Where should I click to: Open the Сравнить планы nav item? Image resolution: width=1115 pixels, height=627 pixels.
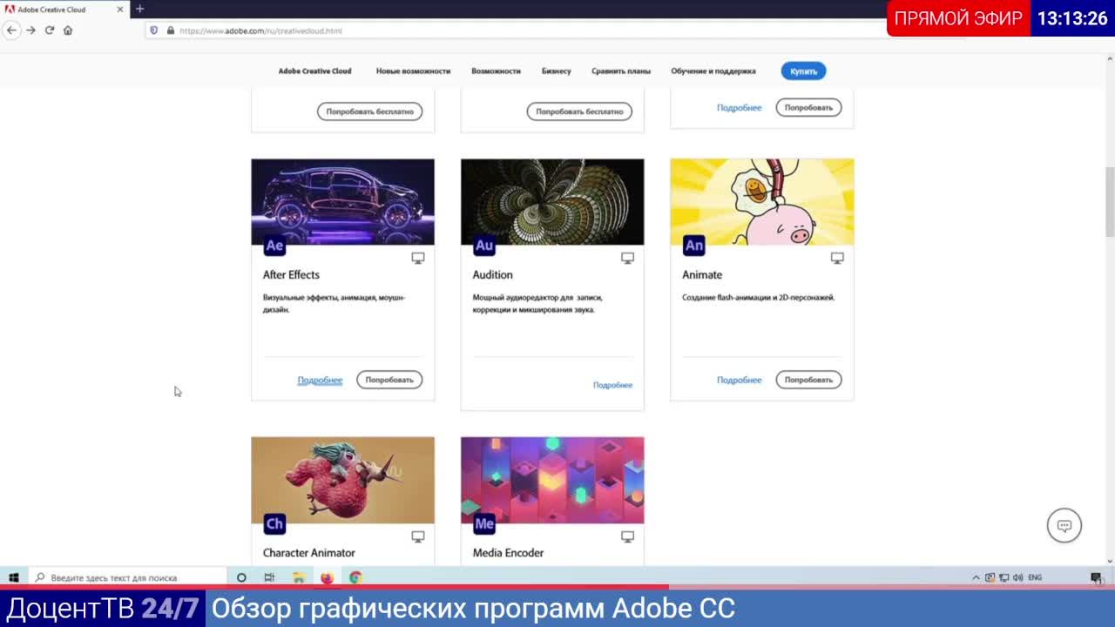click(x=621, y=71)
